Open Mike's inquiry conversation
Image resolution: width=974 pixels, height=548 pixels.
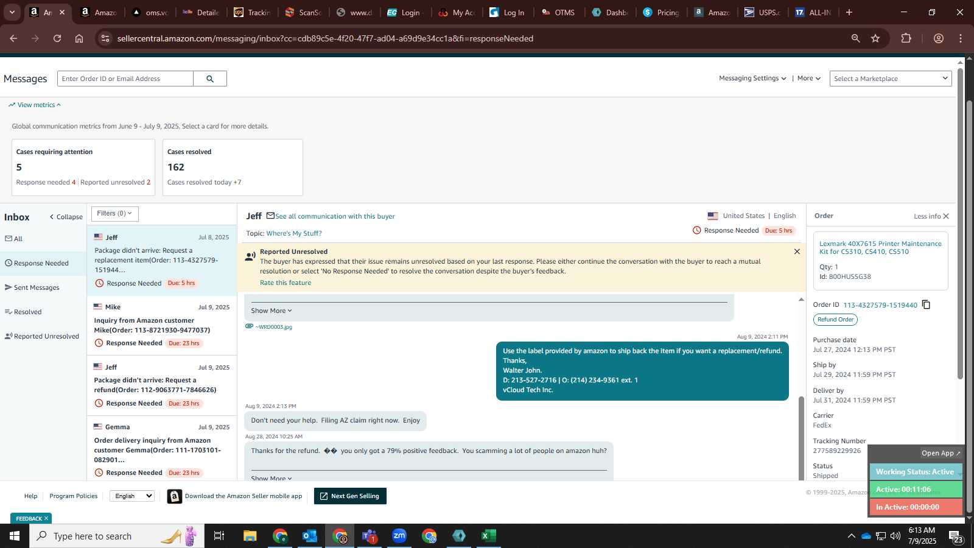(162, 325)
